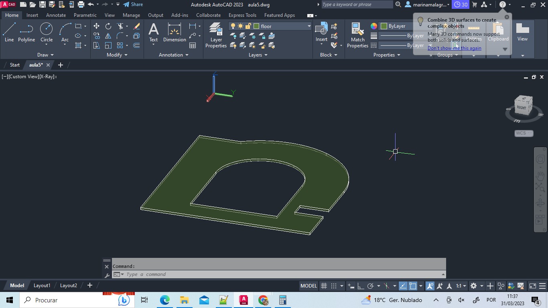Viewport: 548px width, 308px height.
Task: Switch to the Layout1 tab
Action: click(42, 286)
